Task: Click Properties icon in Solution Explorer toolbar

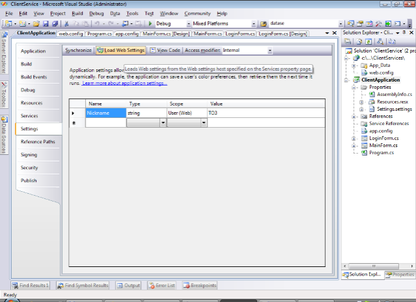Action: click(x=348, y=41)
